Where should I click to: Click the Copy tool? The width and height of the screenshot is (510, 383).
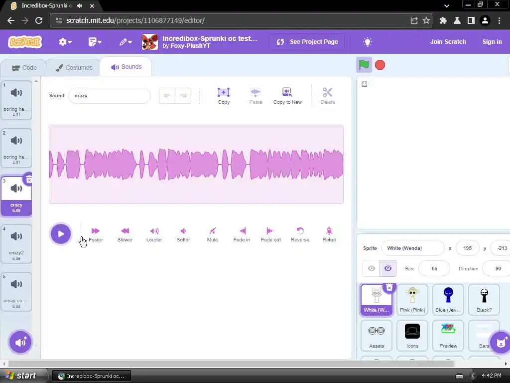click(224, 96)
